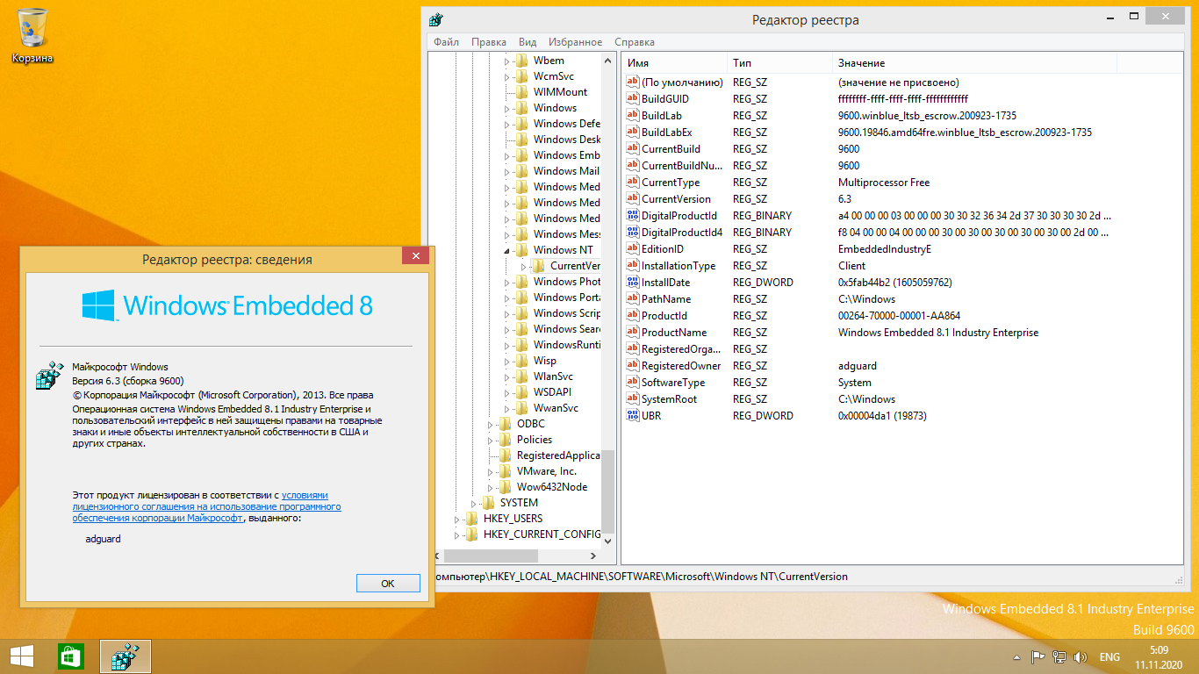Click the EmbeddedIndustryE value data

pos(884,248)
